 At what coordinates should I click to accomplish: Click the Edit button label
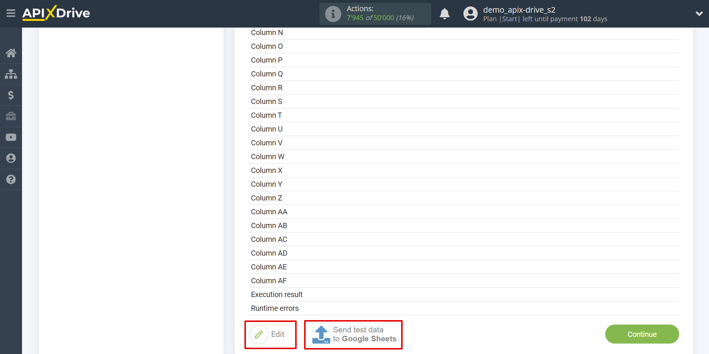[x=278, y=334]
